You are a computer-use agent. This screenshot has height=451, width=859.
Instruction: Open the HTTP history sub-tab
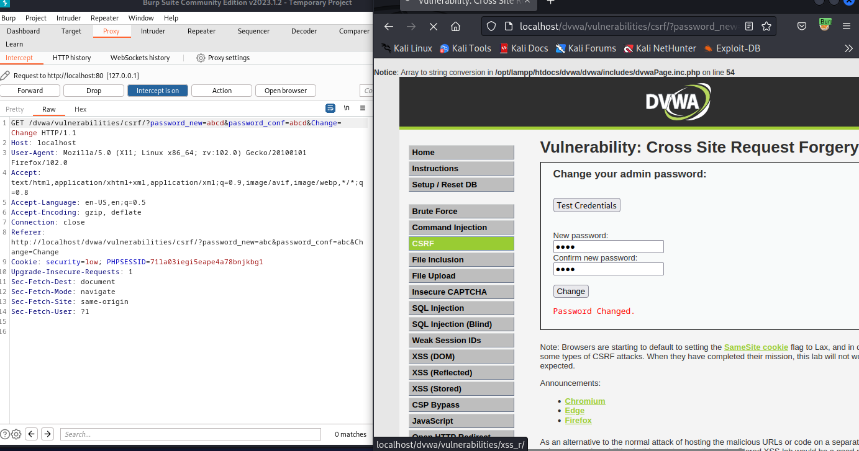click(71, 58)
